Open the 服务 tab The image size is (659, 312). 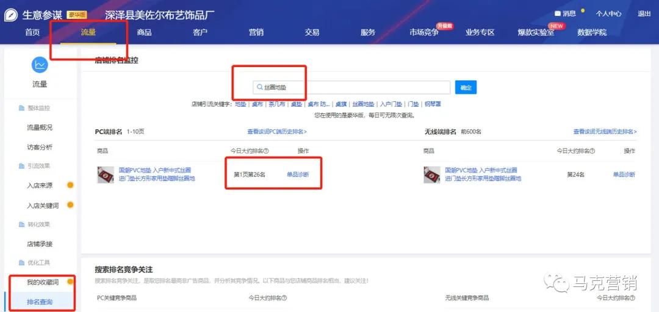pyautogui.click(x=368, y=32)
